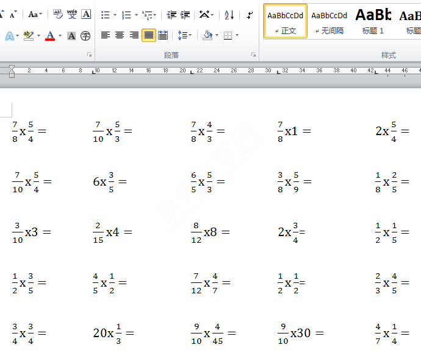Align paragraph text to the left
The image size is (421, 356).
click(106, 35)
